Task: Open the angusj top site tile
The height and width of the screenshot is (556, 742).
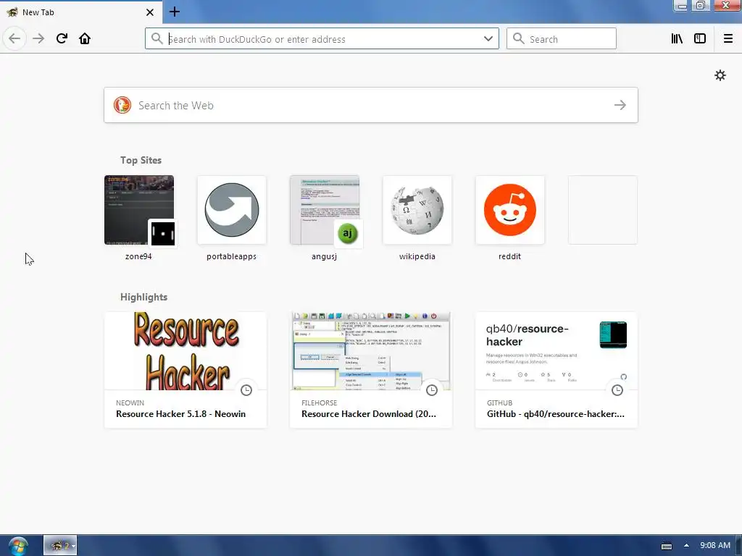Action: pyautogui.click(x=324, y=210)
